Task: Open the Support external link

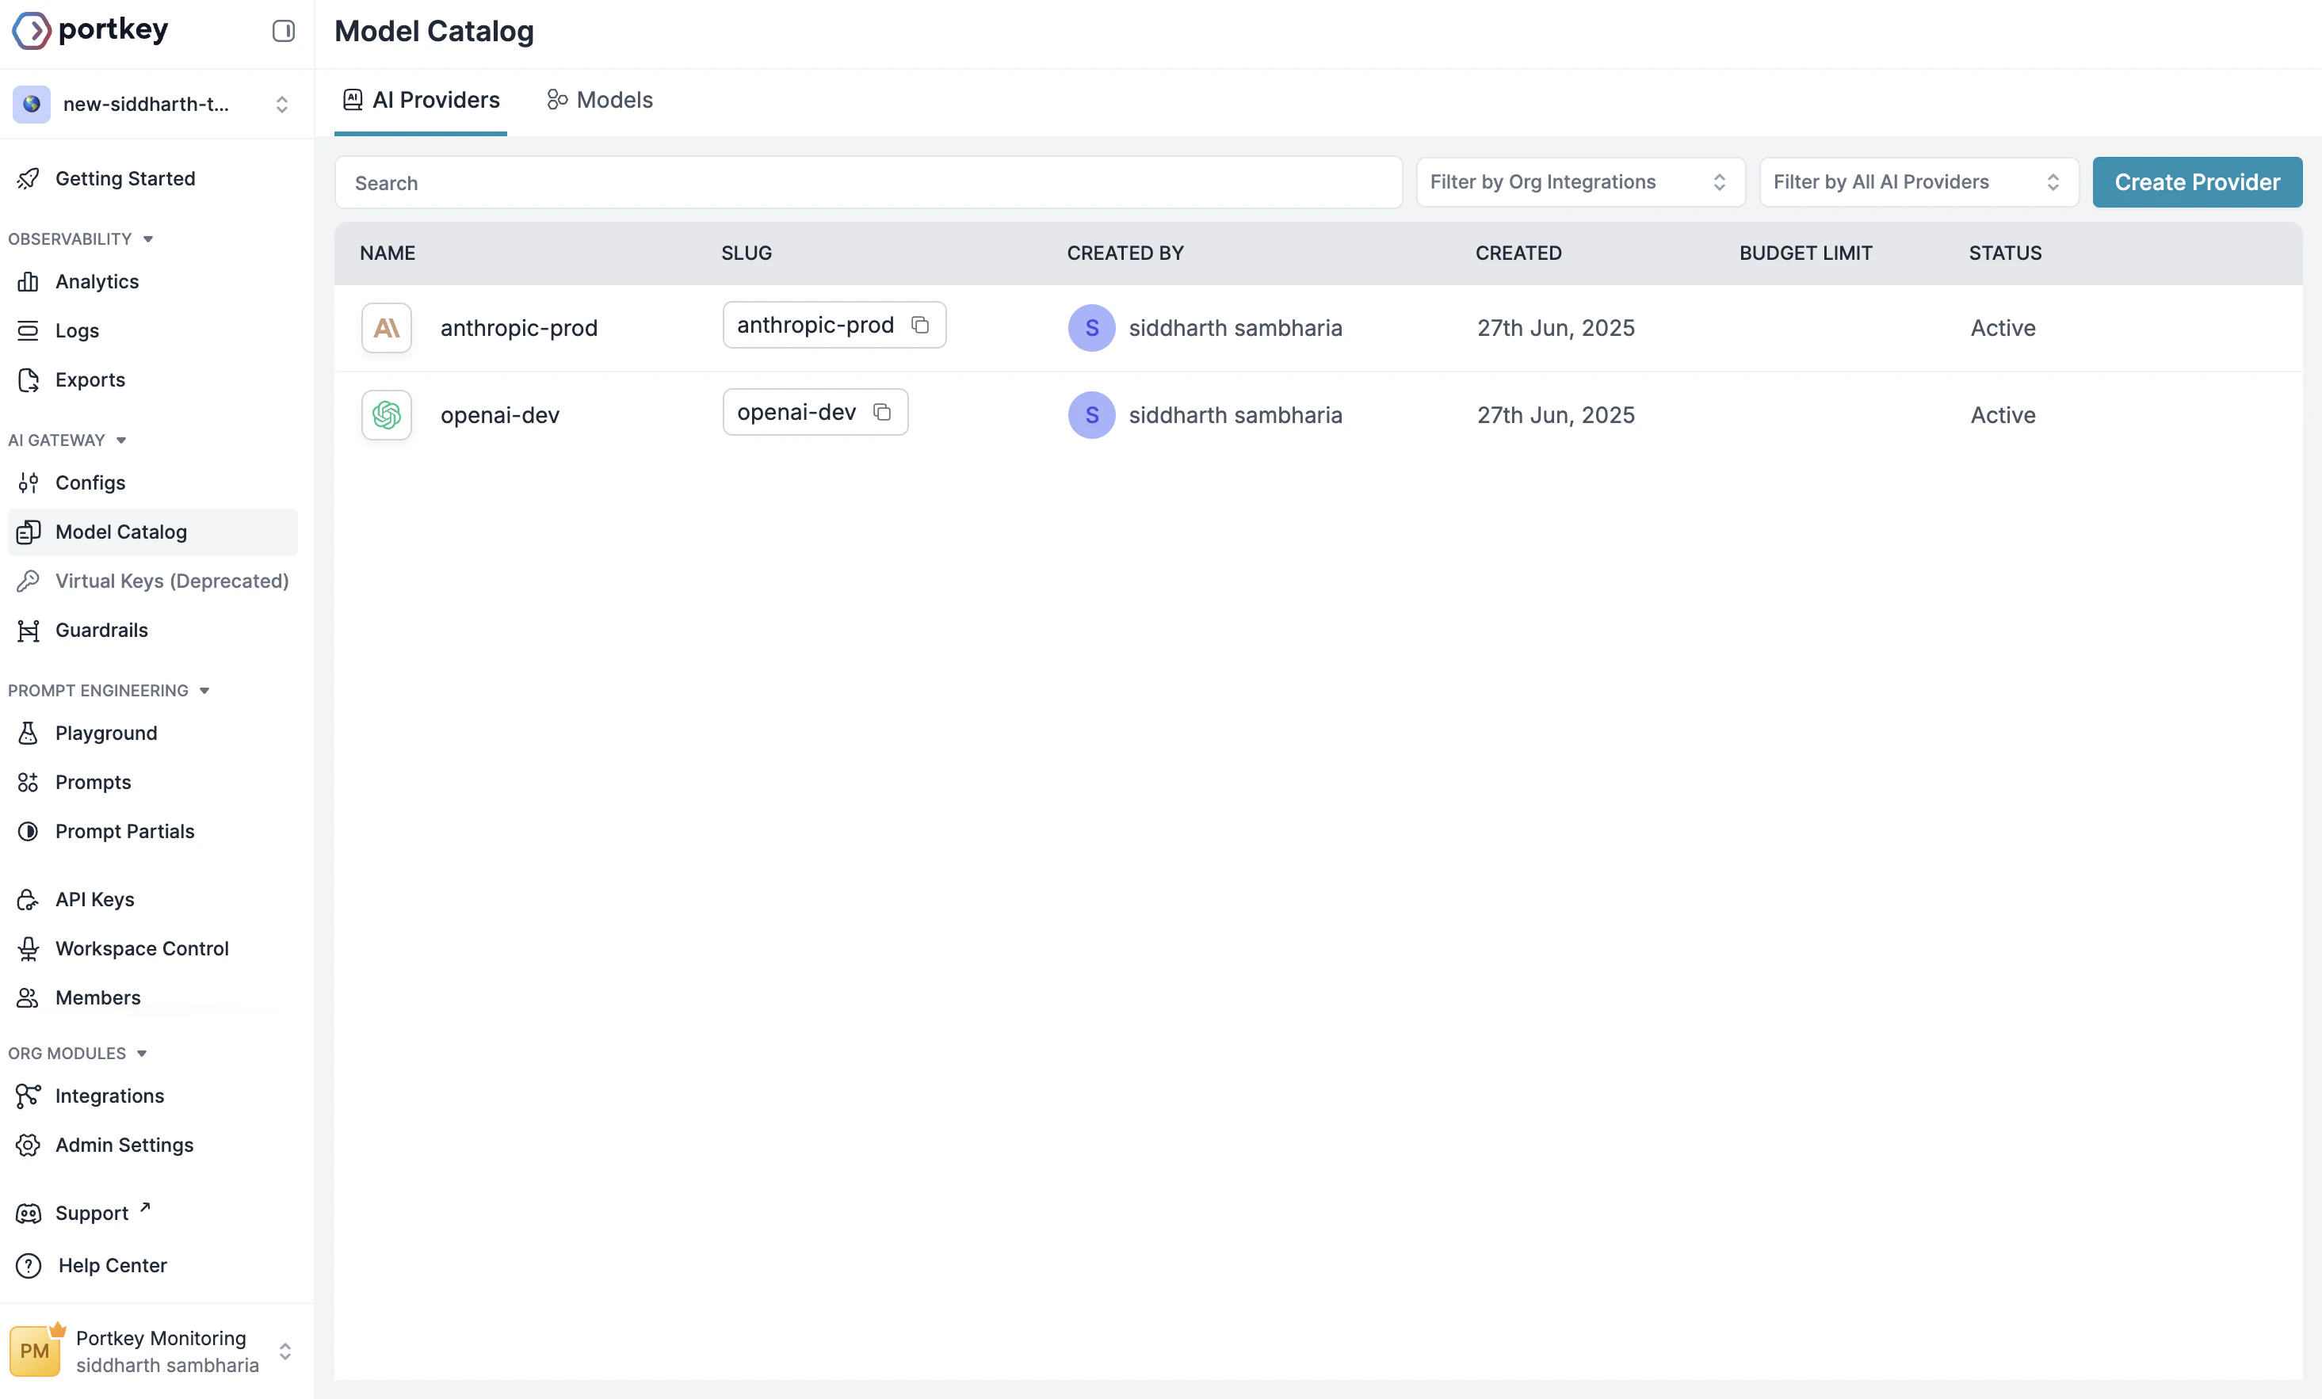Action: 91,1213
